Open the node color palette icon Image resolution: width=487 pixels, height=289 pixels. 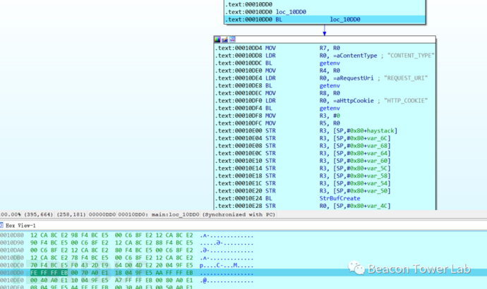[x=217, y=39]
